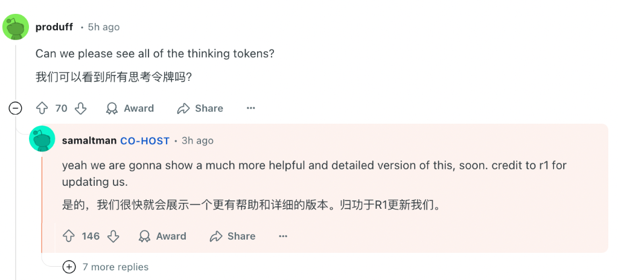
Task: Open more options on produff's comment
Action: point(251,108)
